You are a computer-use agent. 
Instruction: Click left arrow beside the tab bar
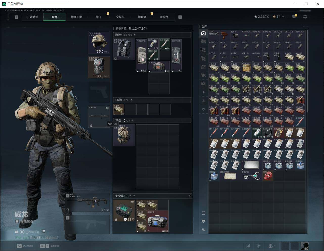point(16,17)
